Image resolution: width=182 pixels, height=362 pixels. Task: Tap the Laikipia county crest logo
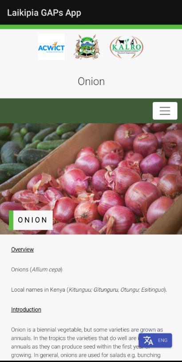[x=87, y=47]
